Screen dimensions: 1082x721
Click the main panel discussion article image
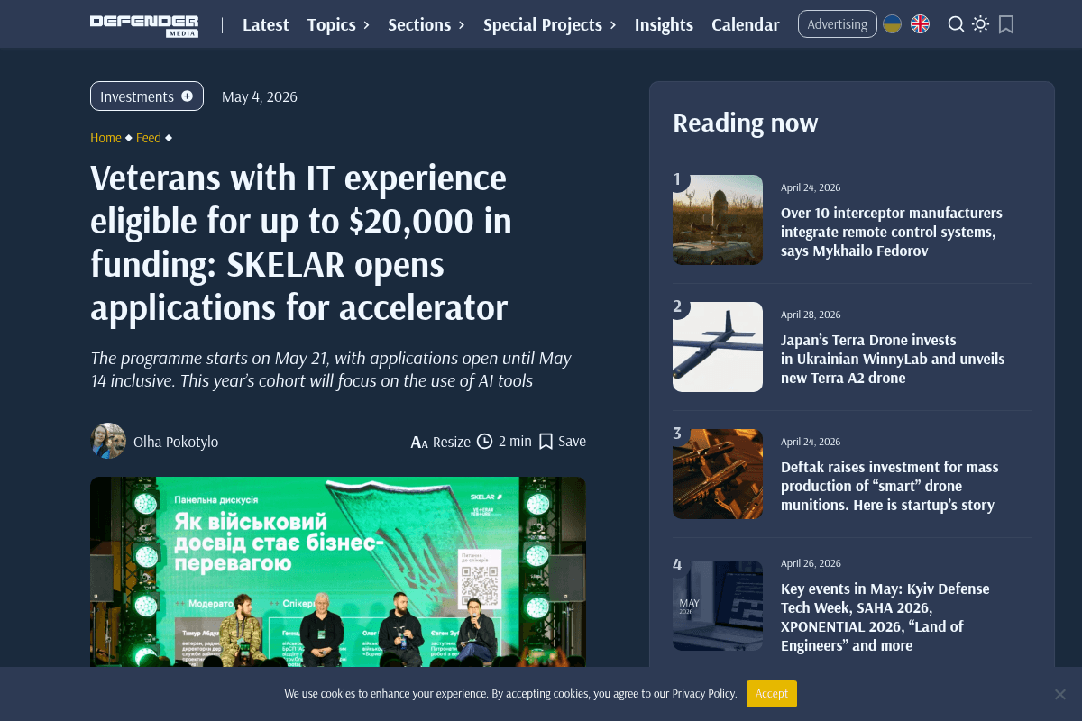pyautogui.click(x=338, y=571)
